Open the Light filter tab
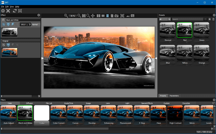This screenshot has height=134, width=216. (x=127, y=103)
